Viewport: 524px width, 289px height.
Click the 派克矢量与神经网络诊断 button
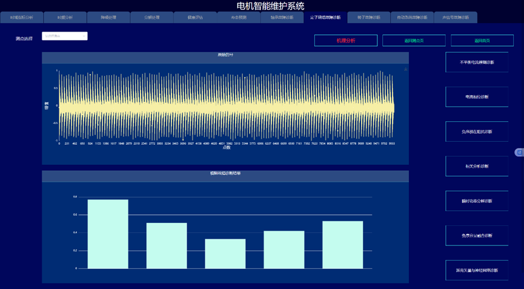(477, 270)
